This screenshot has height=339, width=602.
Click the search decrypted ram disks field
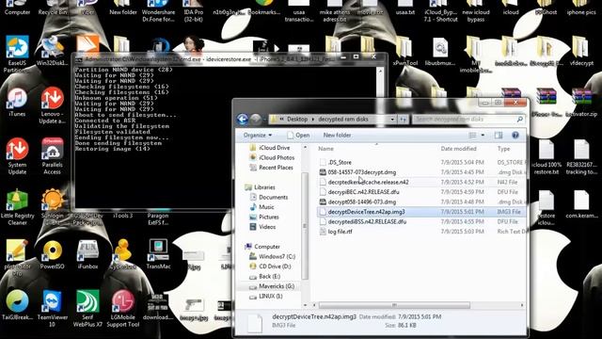(468, 120)
